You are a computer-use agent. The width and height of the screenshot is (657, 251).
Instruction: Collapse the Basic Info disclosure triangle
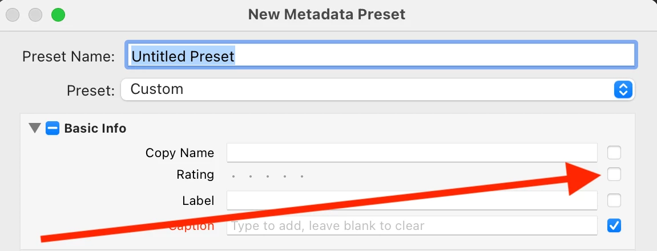(35, 129)
